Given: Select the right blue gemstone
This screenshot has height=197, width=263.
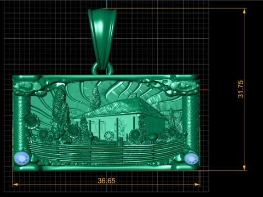Looking at the screenshot, I should pyautogui.click(x=191, y=159).
